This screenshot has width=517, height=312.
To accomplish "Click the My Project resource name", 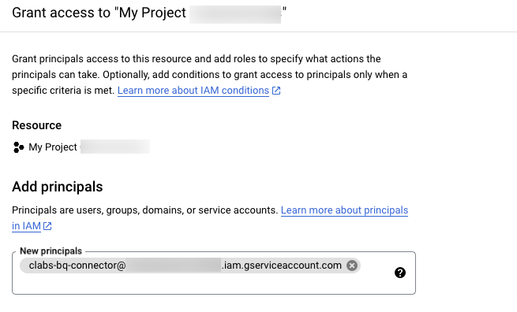I will click(53, 147).
